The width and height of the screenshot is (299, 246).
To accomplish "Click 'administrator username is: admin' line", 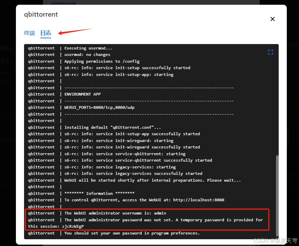I will click(x=115, y=213).
